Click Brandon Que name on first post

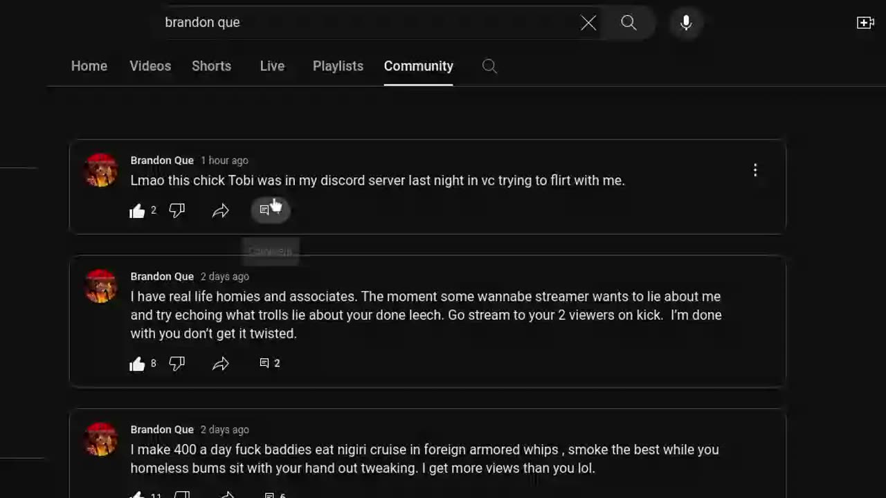(x=162, y=160)
